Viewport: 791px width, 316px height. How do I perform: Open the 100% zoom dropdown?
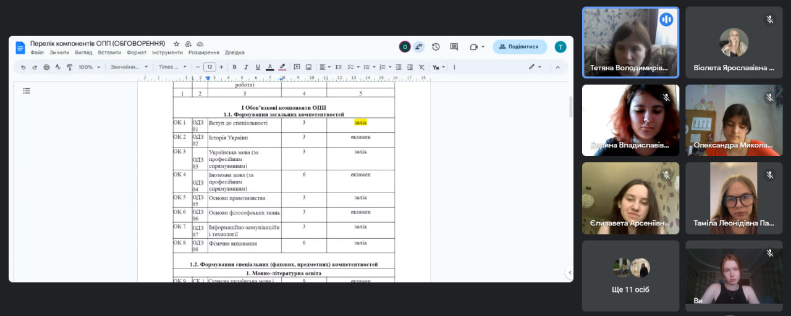tap(88, 67)
